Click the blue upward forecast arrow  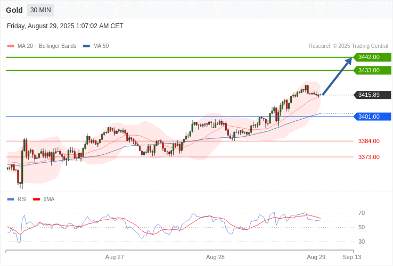point(337,76)
